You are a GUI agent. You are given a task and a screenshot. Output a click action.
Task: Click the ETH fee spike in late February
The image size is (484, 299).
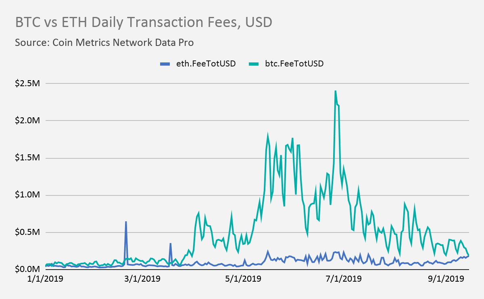pos(126,222)
